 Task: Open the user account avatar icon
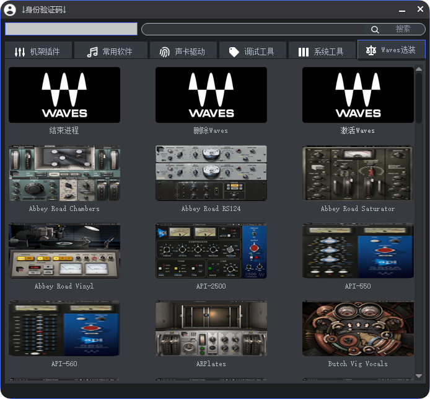click(10, 9)
